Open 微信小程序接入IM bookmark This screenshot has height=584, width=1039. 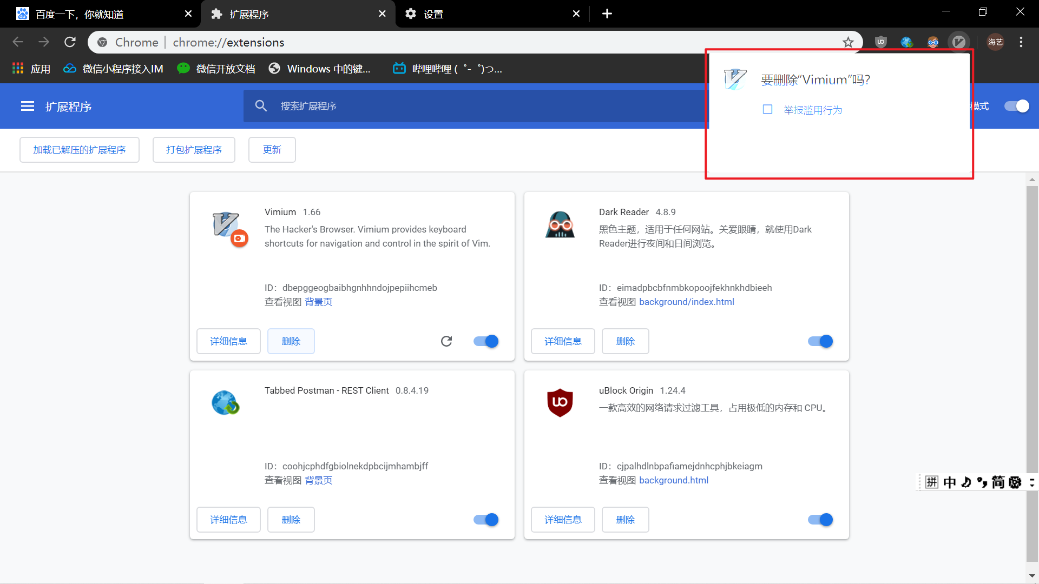113,69
